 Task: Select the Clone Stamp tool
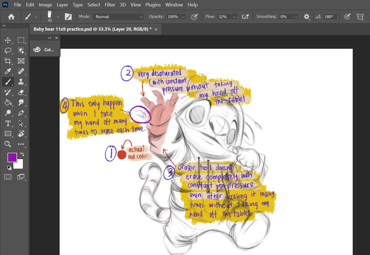pos(21,82)
